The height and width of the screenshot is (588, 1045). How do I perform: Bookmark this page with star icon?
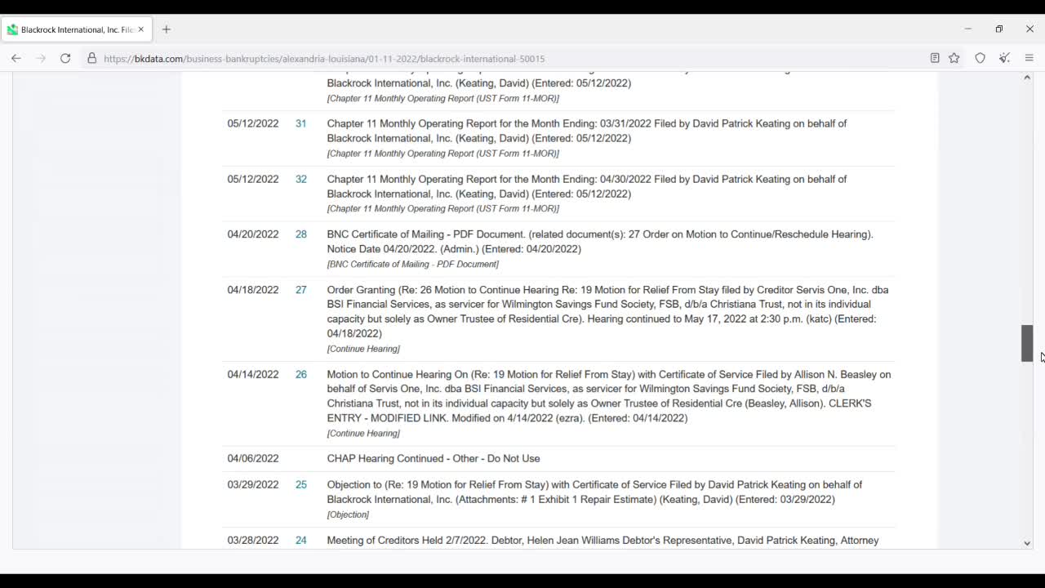click(954, 58)
